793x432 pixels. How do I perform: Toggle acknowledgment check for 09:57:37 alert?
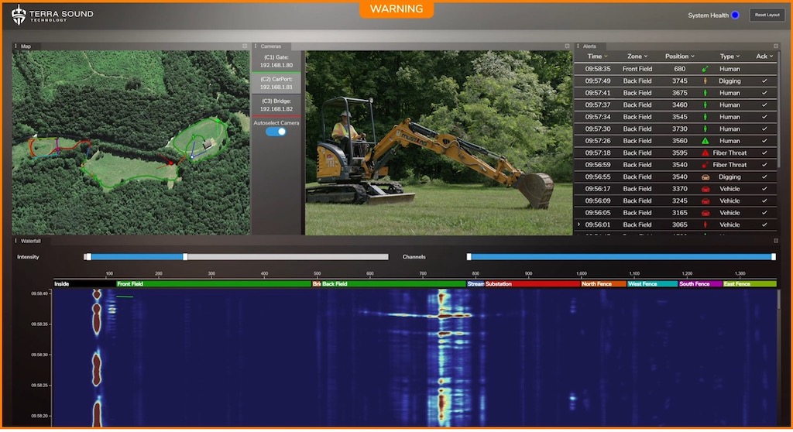tap(764, 105)
